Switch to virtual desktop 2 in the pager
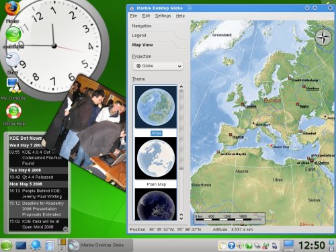This screenshot has height=252, width=336. [x=62, y=248]
